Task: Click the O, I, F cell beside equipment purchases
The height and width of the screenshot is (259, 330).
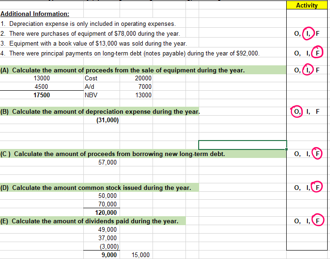Action: 307,33
